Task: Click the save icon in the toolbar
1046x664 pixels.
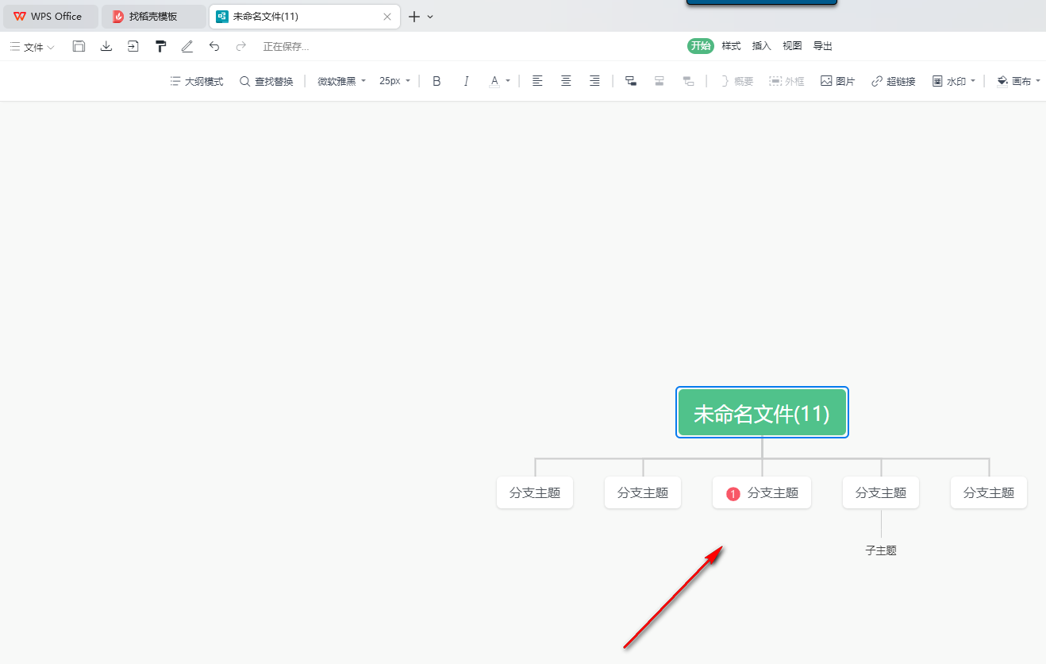Action: 79,46
